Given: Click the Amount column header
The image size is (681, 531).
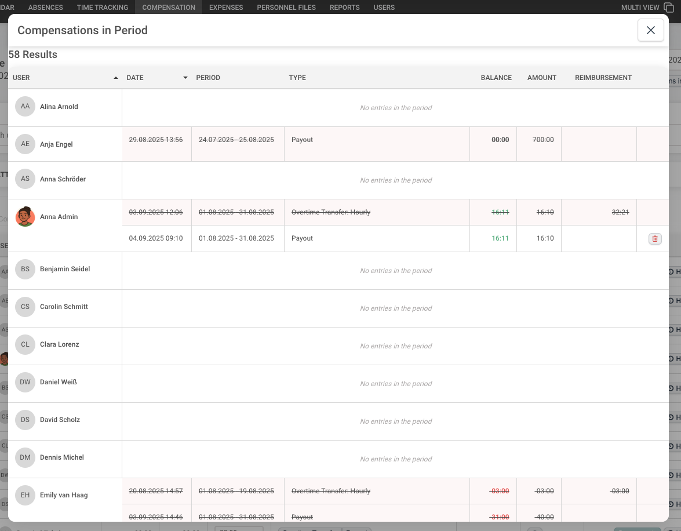Looking at the screenshot, I should click(x=541, y=78).
